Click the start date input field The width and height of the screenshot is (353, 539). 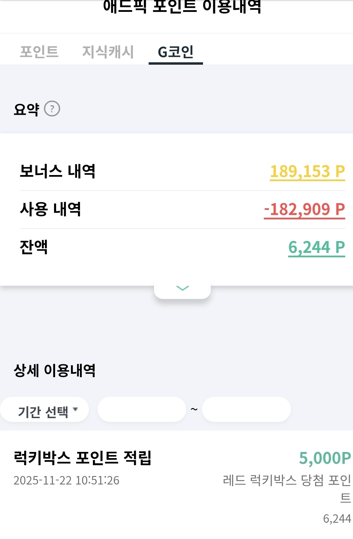142,410
